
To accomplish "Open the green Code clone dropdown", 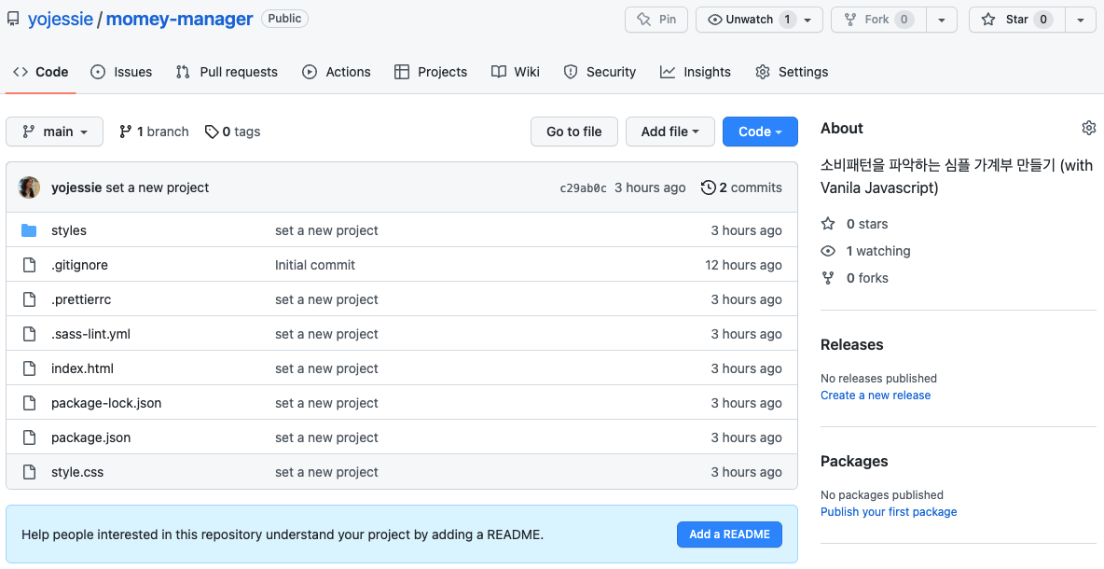I will click(761, 132).
